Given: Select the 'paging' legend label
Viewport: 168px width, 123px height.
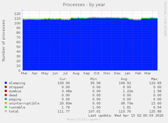Looking at the screenshot, I should point(15,99).
